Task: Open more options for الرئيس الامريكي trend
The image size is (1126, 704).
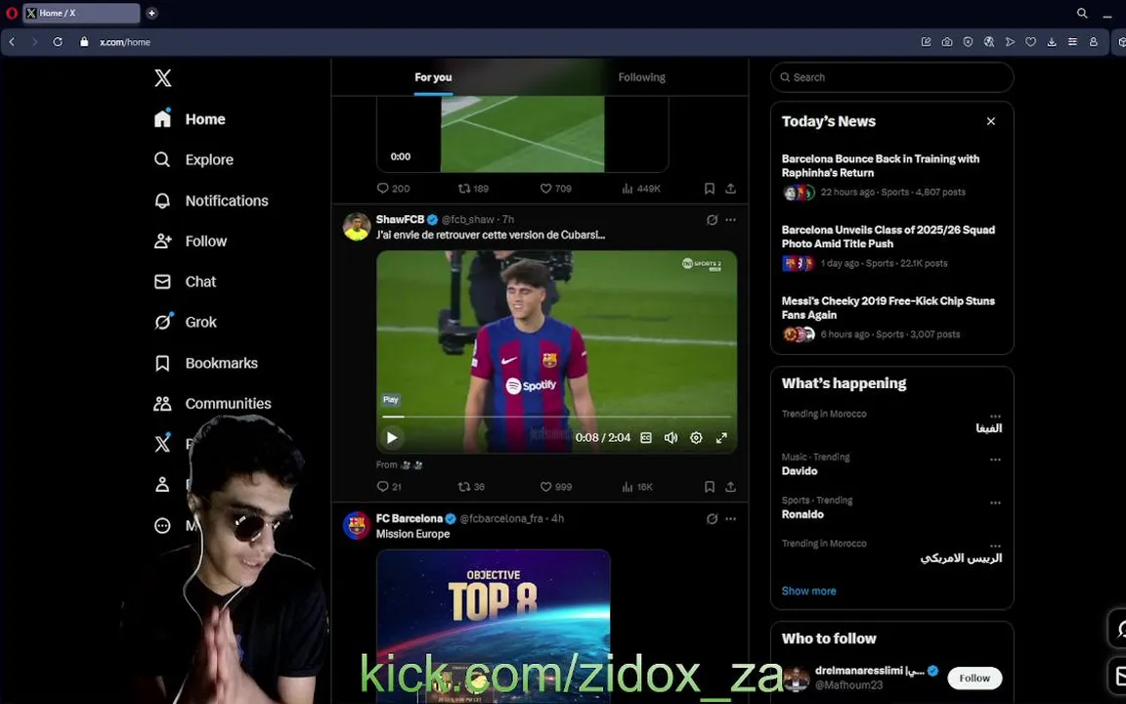Action: pos(995,546)
